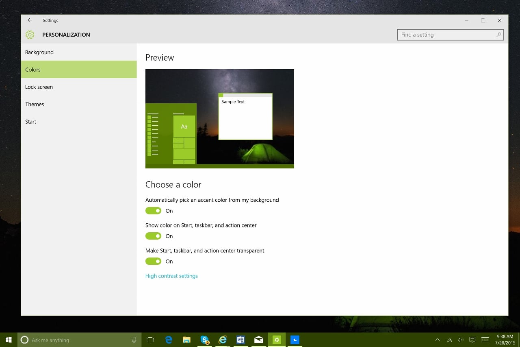This screenshot has height=347, width=520.
Task: Switch to the Themes section
Action: coord(35,104)
